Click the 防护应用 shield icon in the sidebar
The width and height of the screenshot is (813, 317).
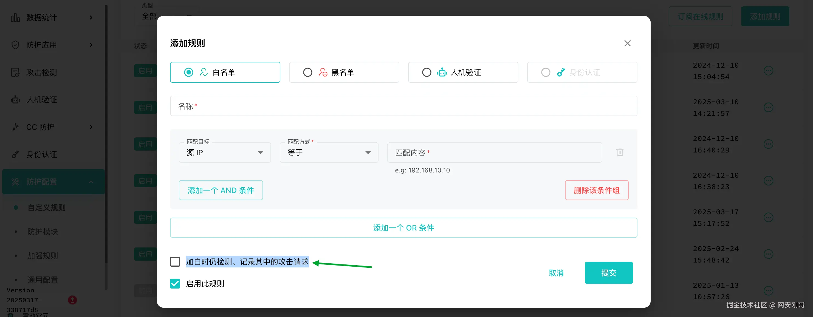[x=15, y=45]
